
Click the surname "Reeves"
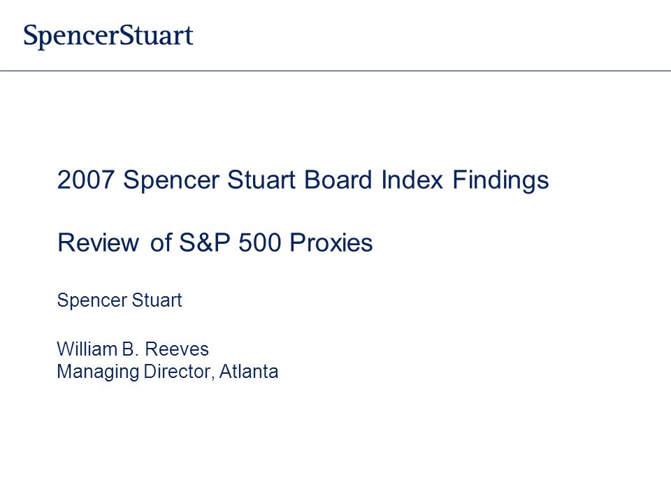coord(177,349)
